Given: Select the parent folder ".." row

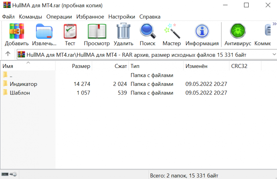Looking at the screenshot, I should pos(138,75).
